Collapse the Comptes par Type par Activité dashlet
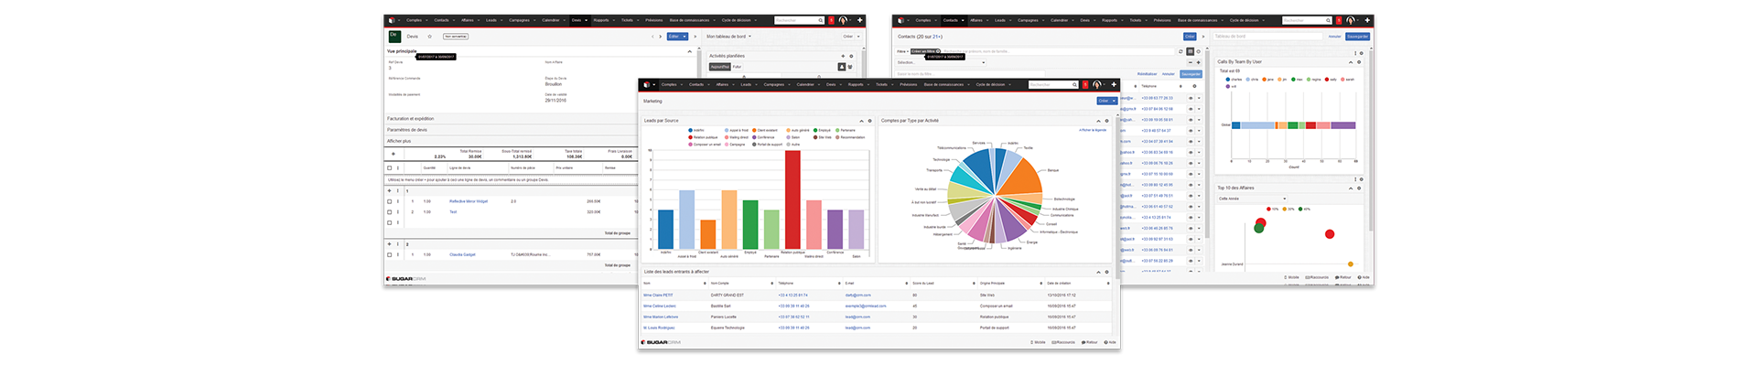The image size is (1757, 366). tap(1098, 121)
